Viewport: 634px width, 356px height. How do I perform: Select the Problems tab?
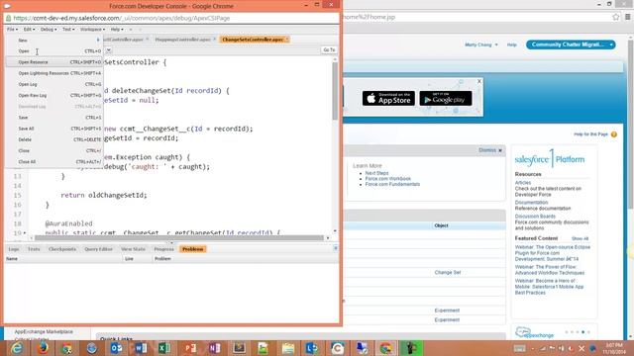coord(193,249)
